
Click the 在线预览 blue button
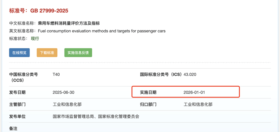pos(19,53)
